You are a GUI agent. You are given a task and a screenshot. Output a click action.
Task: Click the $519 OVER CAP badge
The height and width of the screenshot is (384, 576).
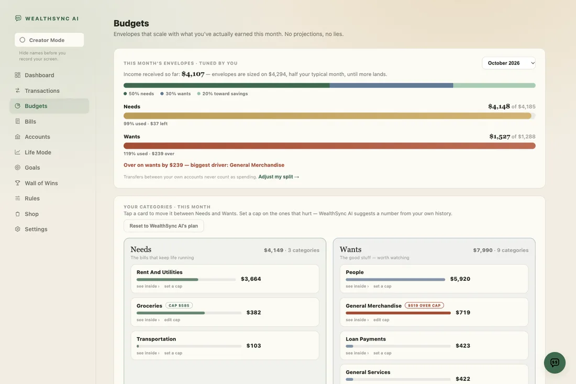click(x=424, y=305)
